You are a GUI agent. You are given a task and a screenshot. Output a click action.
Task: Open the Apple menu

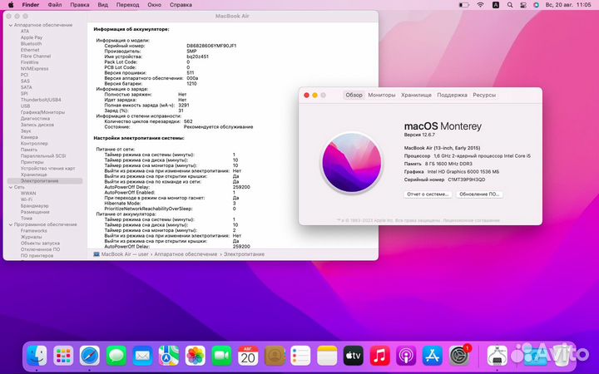(11, 5)
